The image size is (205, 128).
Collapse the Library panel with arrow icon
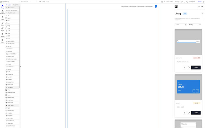[x=202, y=6]
